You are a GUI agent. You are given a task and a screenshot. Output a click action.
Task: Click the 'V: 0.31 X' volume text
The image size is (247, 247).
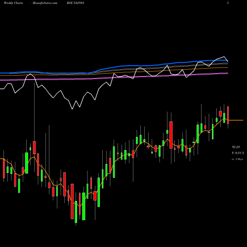238,153
